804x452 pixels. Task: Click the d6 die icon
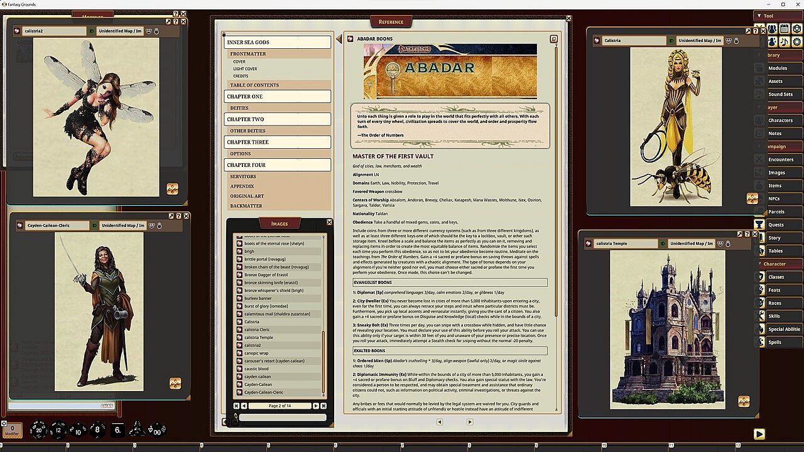click(x=117, y=430)
